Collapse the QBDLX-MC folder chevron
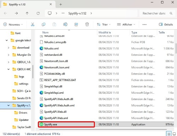Screen dimensions: 177x136 click(8, 69)
